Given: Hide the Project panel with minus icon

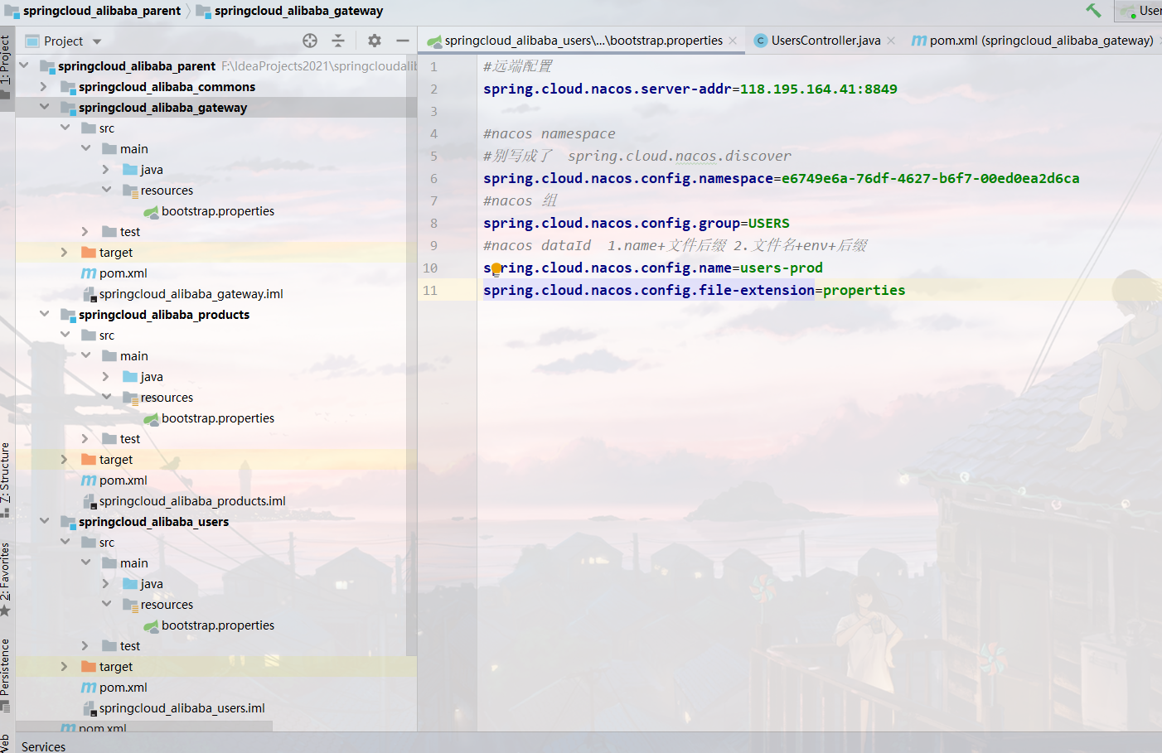Looking at the screenshot, I should 403,41.
